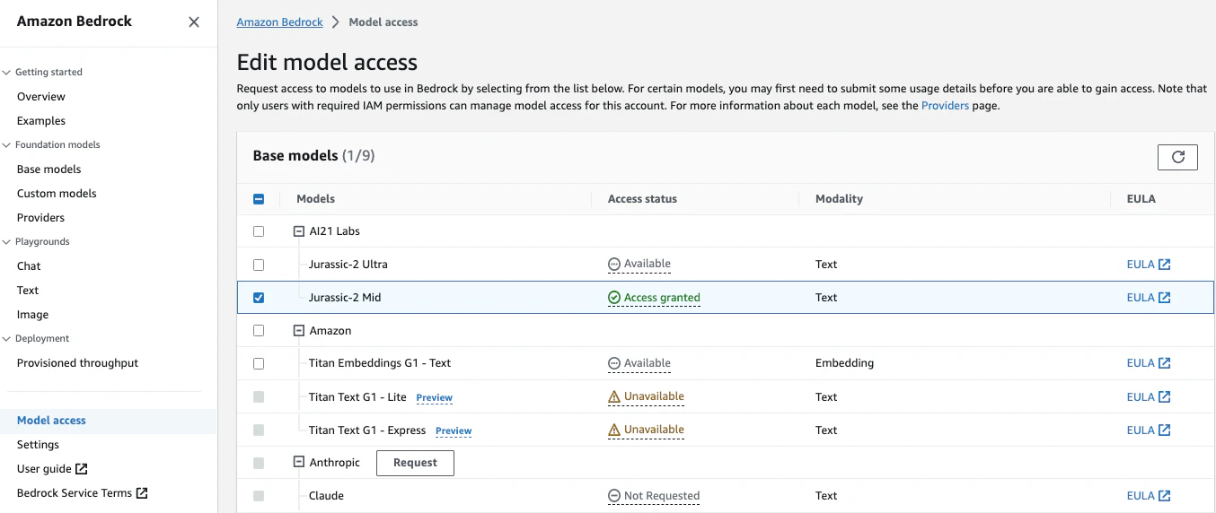Click Preview badge for Titan Text G1 - Express
Viewport: 1216px width, 513px height.
coord(454,431)
